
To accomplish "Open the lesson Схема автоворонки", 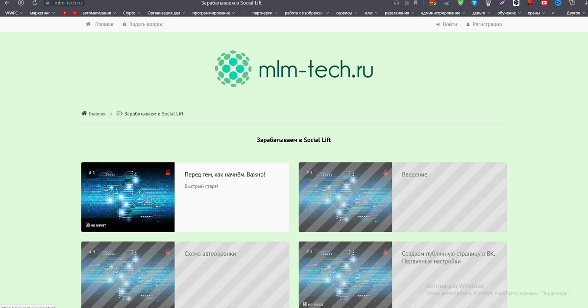I will pyautogui.click(x=210, y=254).
